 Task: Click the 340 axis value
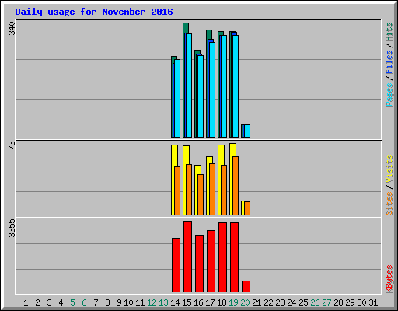point(12,29)
